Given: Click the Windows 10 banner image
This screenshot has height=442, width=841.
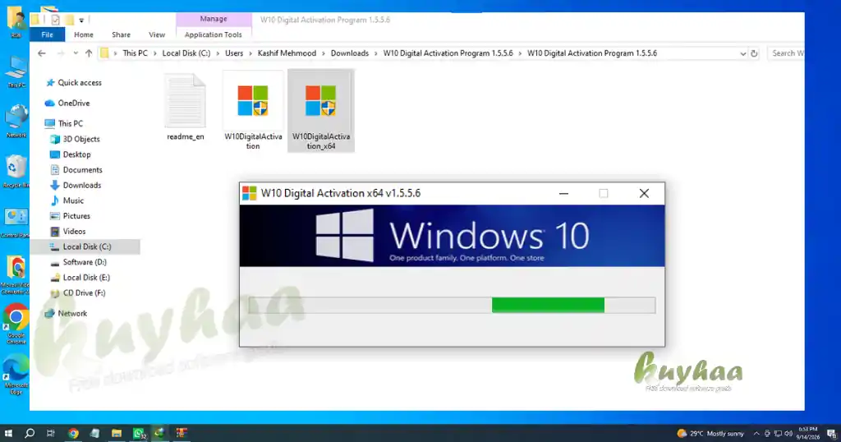Looking at the screenshot, I should point(453,236).
